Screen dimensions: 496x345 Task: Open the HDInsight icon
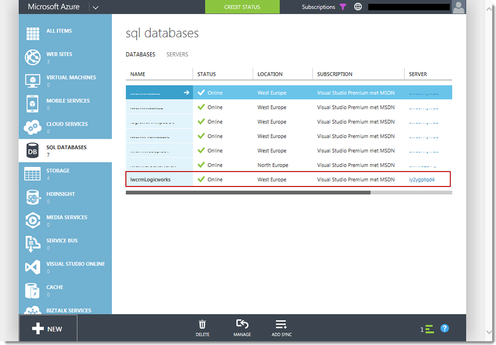click(x=33, y=197)
